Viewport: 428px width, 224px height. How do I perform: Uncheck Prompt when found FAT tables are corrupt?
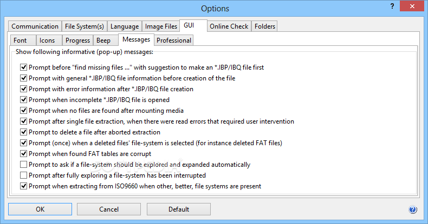[x=23, y=154]
